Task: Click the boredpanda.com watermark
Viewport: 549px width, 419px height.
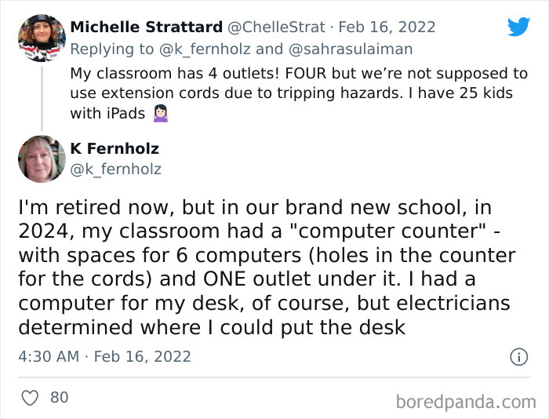Action: pos(466,402)
